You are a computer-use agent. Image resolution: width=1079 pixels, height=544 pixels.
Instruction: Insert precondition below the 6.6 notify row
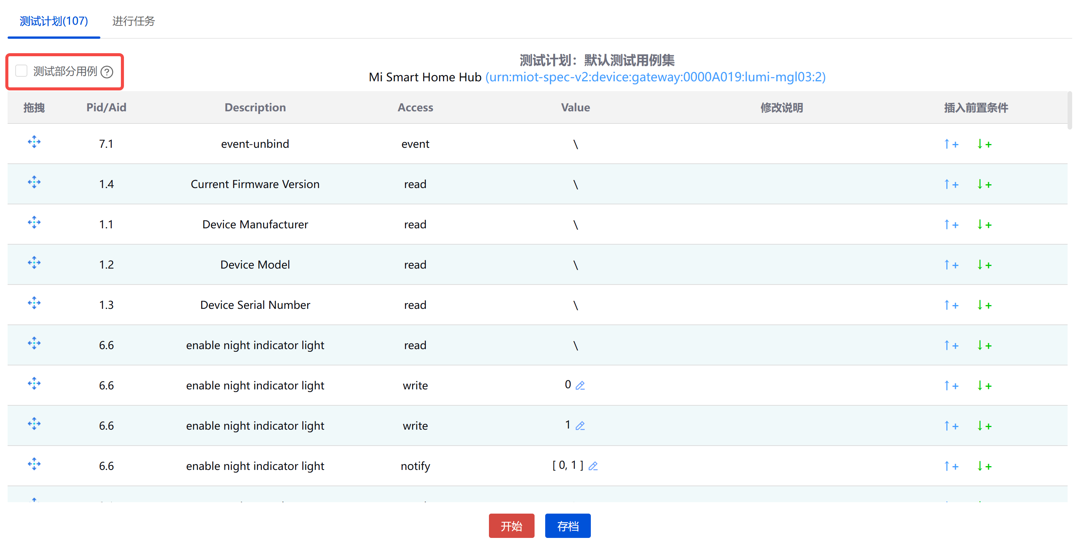(x=984, y=466)
